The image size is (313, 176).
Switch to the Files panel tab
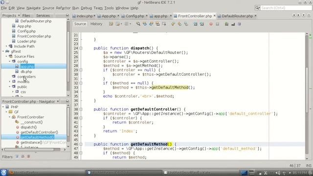26,15
